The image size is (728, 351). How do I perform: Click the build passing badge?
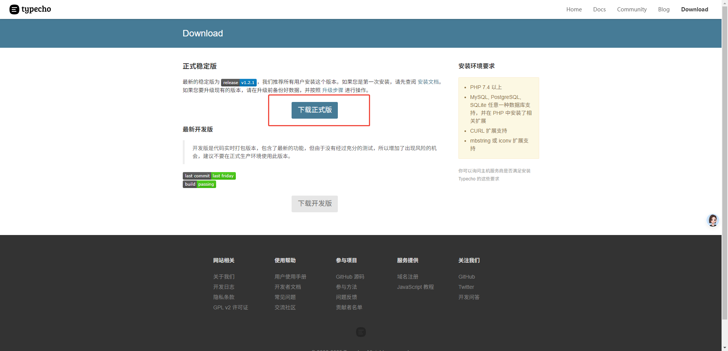[199, 184]
